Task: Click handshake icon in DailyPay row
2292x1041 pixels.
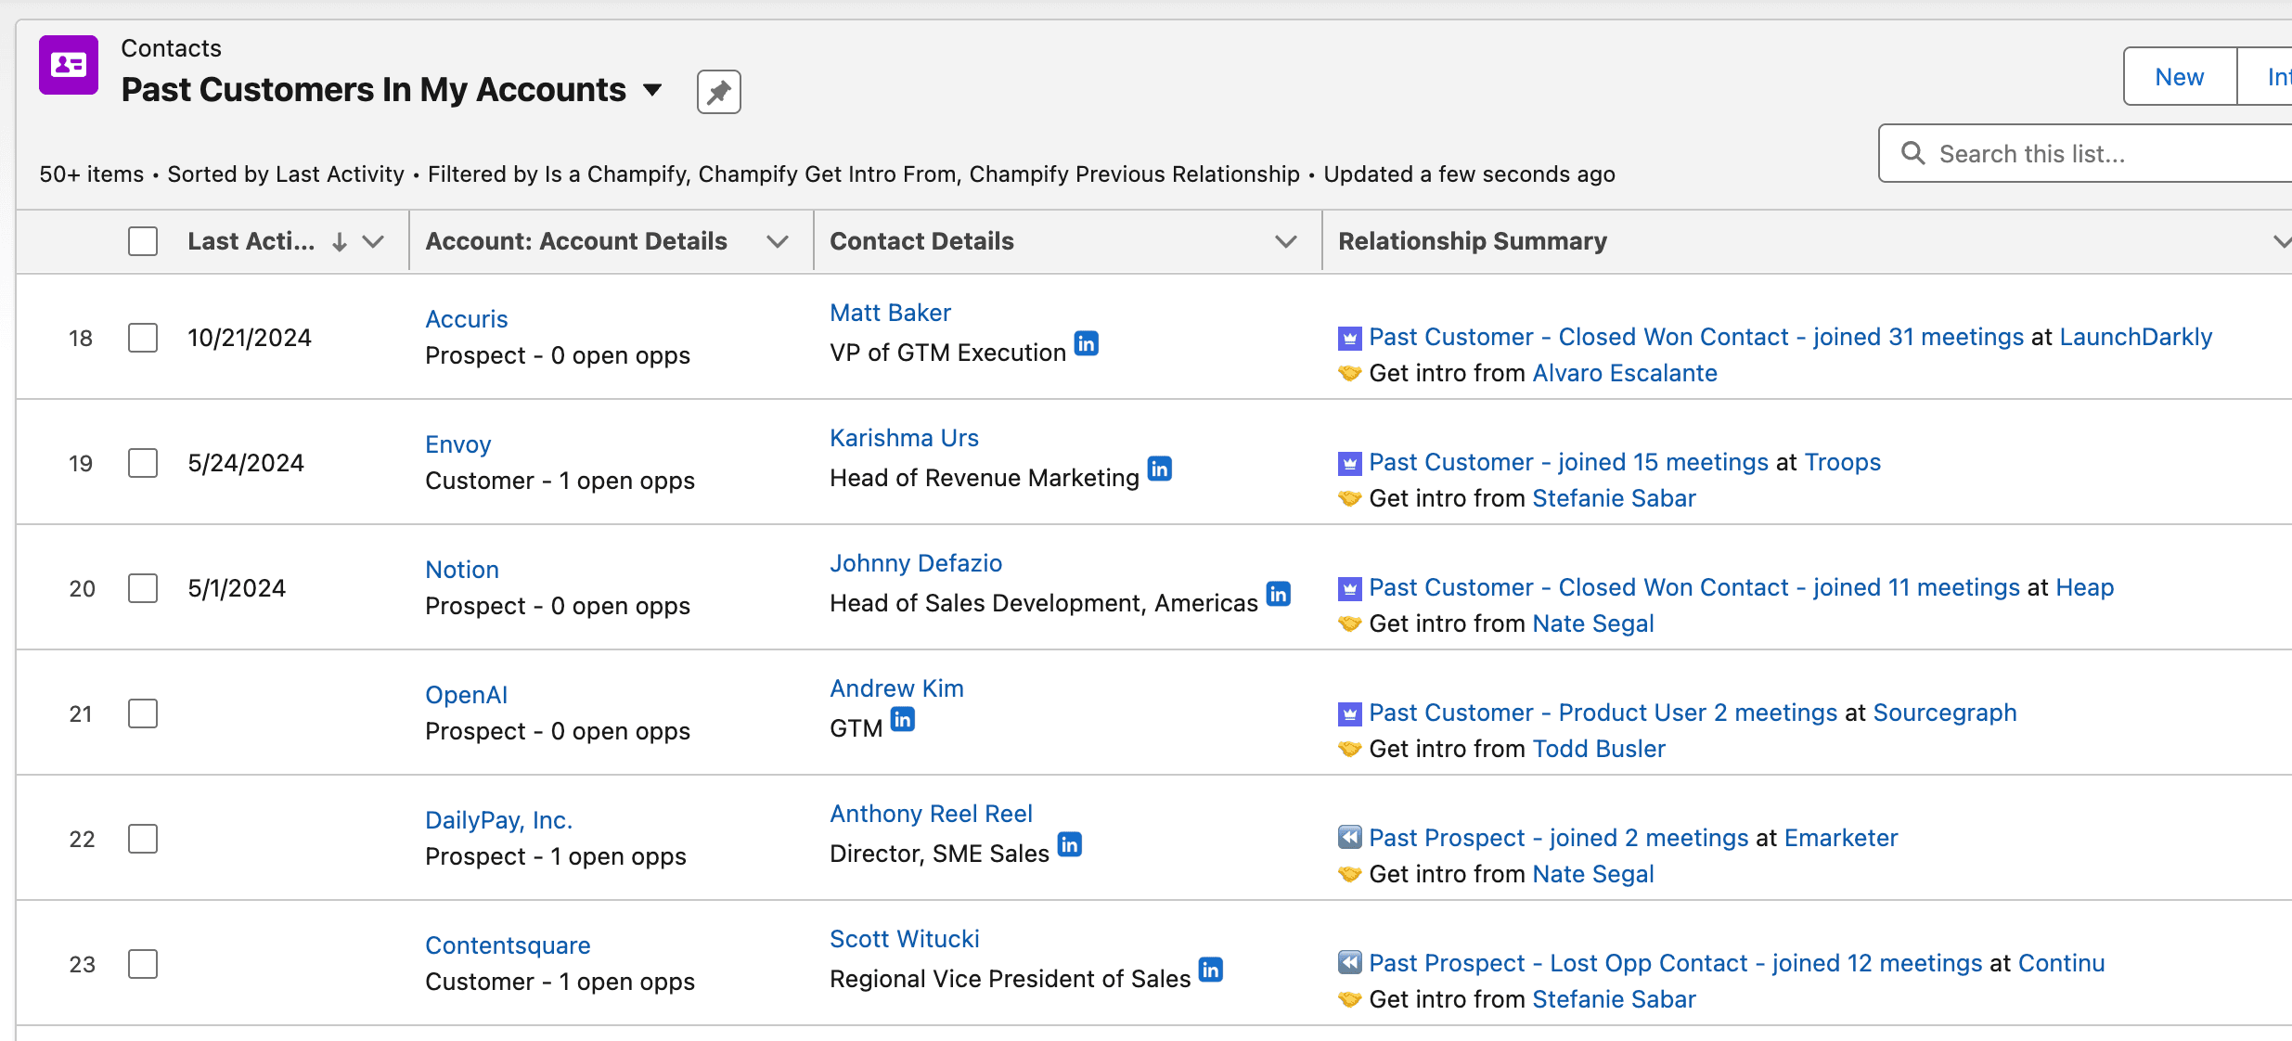Action: pos(1350,875)
